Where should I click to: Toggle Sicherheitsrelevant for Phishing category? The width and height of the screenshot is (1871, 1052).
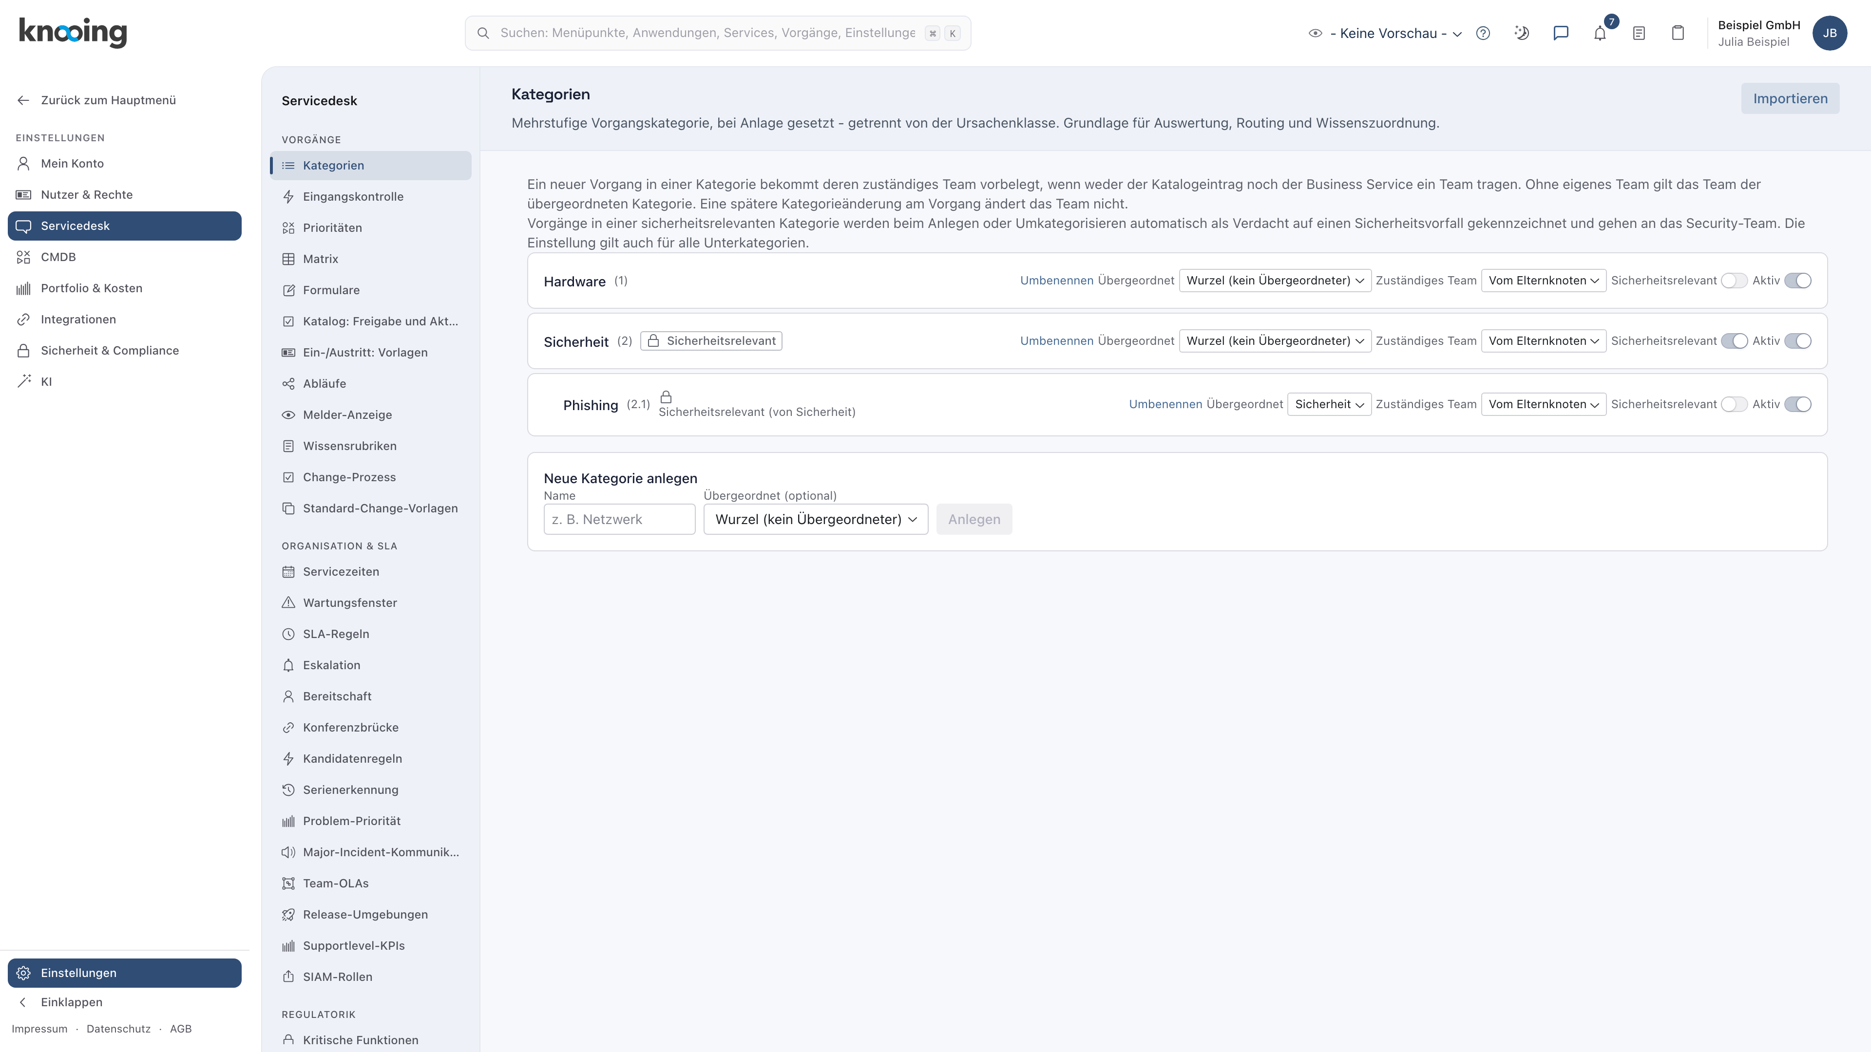coord(1734,404)
